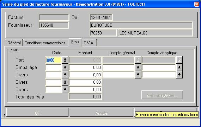Click the Emballage compte analytique field
This screenshot has width=201, height=127.
[159, 67]
